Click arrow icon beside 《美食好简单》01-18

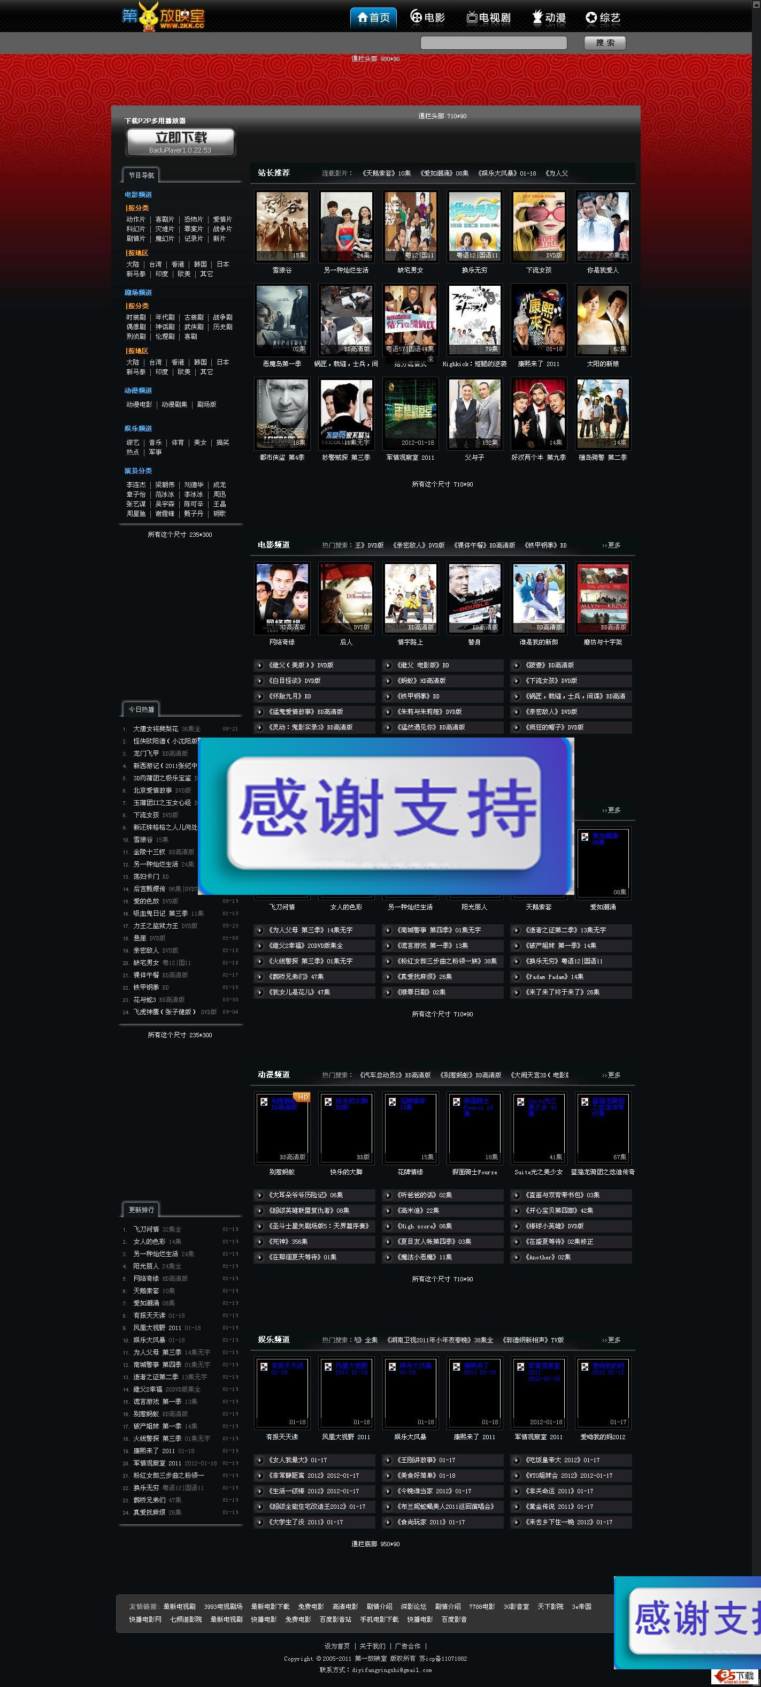point(388,1476)
